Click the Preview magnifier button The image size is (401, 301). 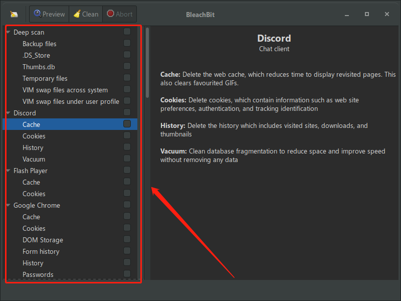pos(50,14)
